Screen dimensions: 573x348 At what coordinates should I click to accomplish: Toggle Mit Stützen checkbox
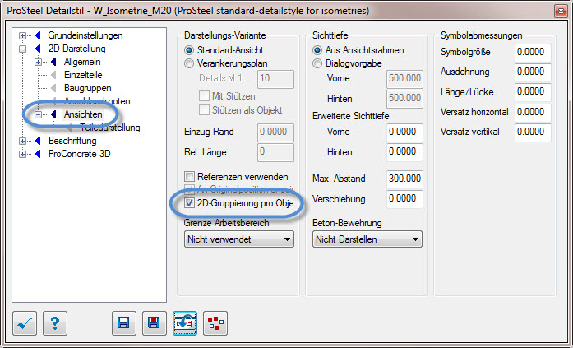204,96
